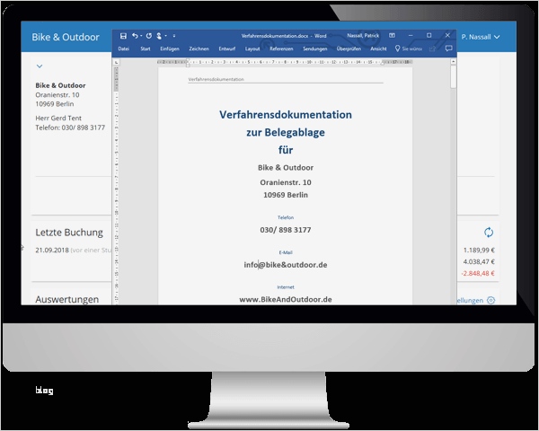Switch to the Ansicht ribbon tab

(x=378, y=48)
